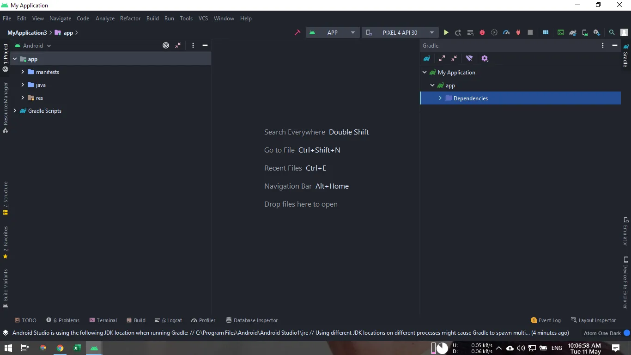Screen dimensions: 631x355
Task: Toggle Gradle offline mode
Action: (469, 58)
